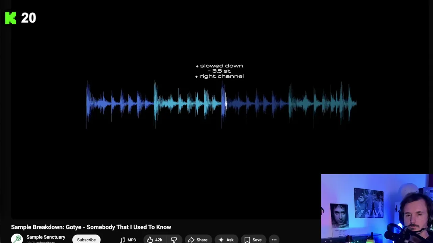
Task: Ask about the video with sparkle button
Action: coord(226,240)
